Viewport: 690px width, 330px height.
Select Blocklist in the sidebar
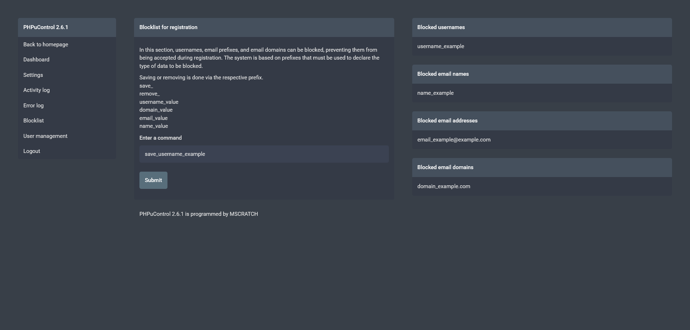pos(33,121)
